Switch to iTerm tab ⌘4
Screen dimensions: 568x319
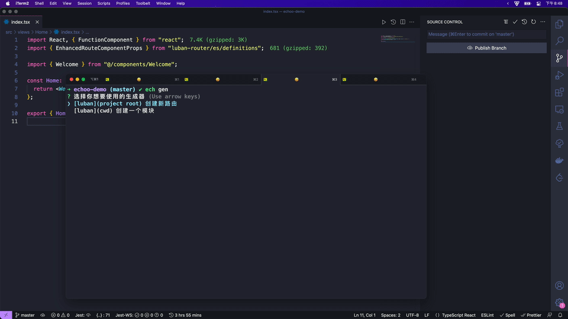[x=379, y=80]
